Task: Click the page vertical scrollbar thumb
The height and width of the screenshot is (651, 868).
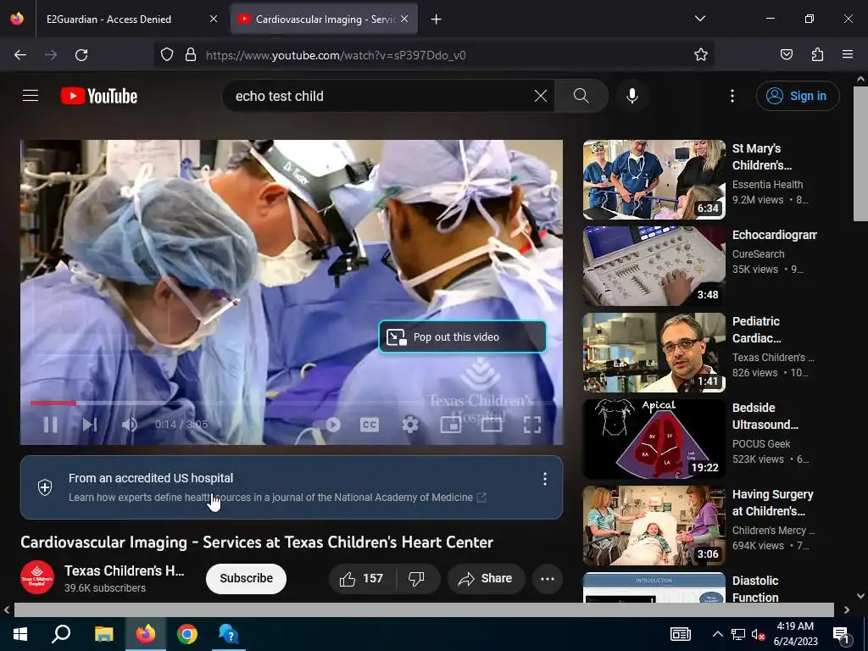Action: point(861,153)
